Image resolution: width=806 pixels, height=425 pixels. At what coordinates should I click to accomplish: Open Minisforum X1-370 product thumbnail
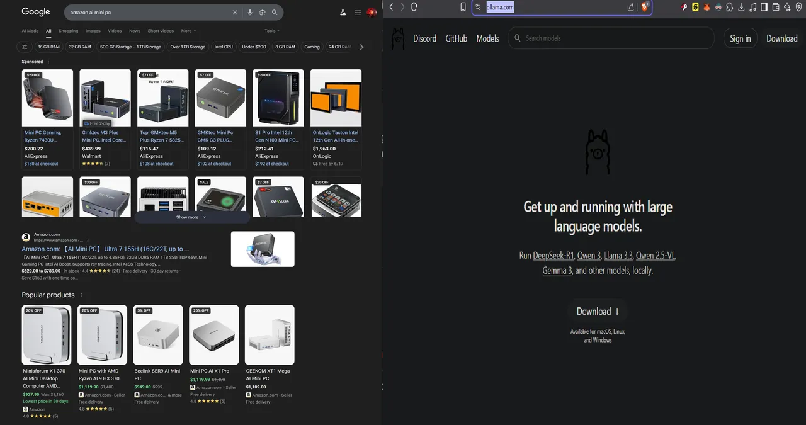[x=47, y=335]
